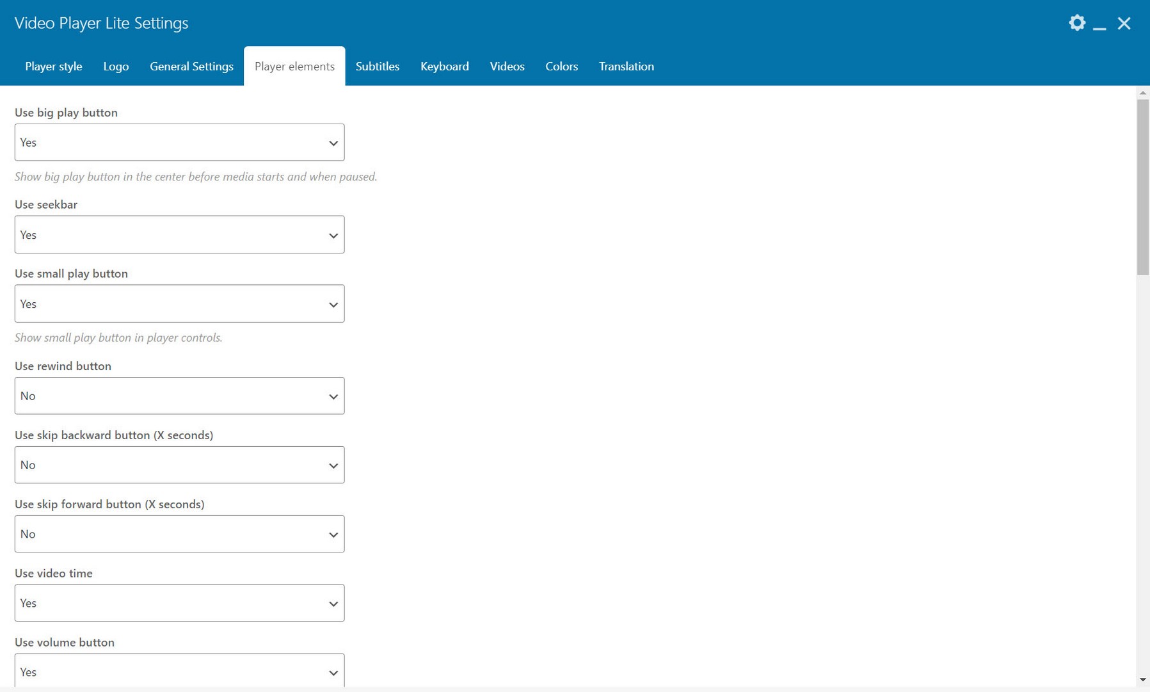Expand the Use skip backward button dropdown
This screenshot has height=692, width=1150.
[179, 465]
